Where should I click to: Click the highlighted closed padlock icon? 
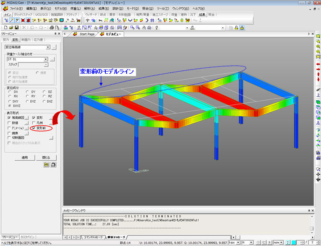pos(242,28)
